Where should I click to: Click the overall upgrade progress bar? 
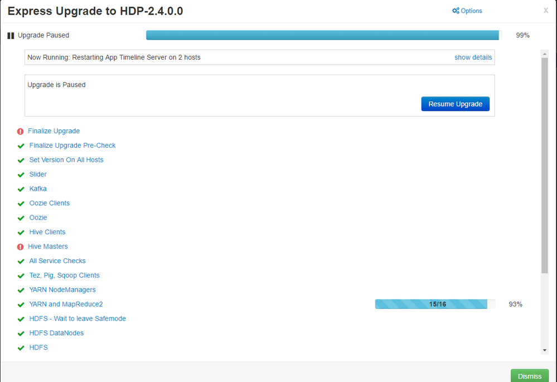click(x=324, y=35)
